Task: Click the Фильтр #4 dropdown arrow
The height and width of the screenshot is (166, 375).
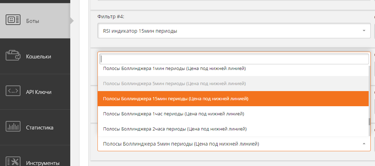Action: 364,31
